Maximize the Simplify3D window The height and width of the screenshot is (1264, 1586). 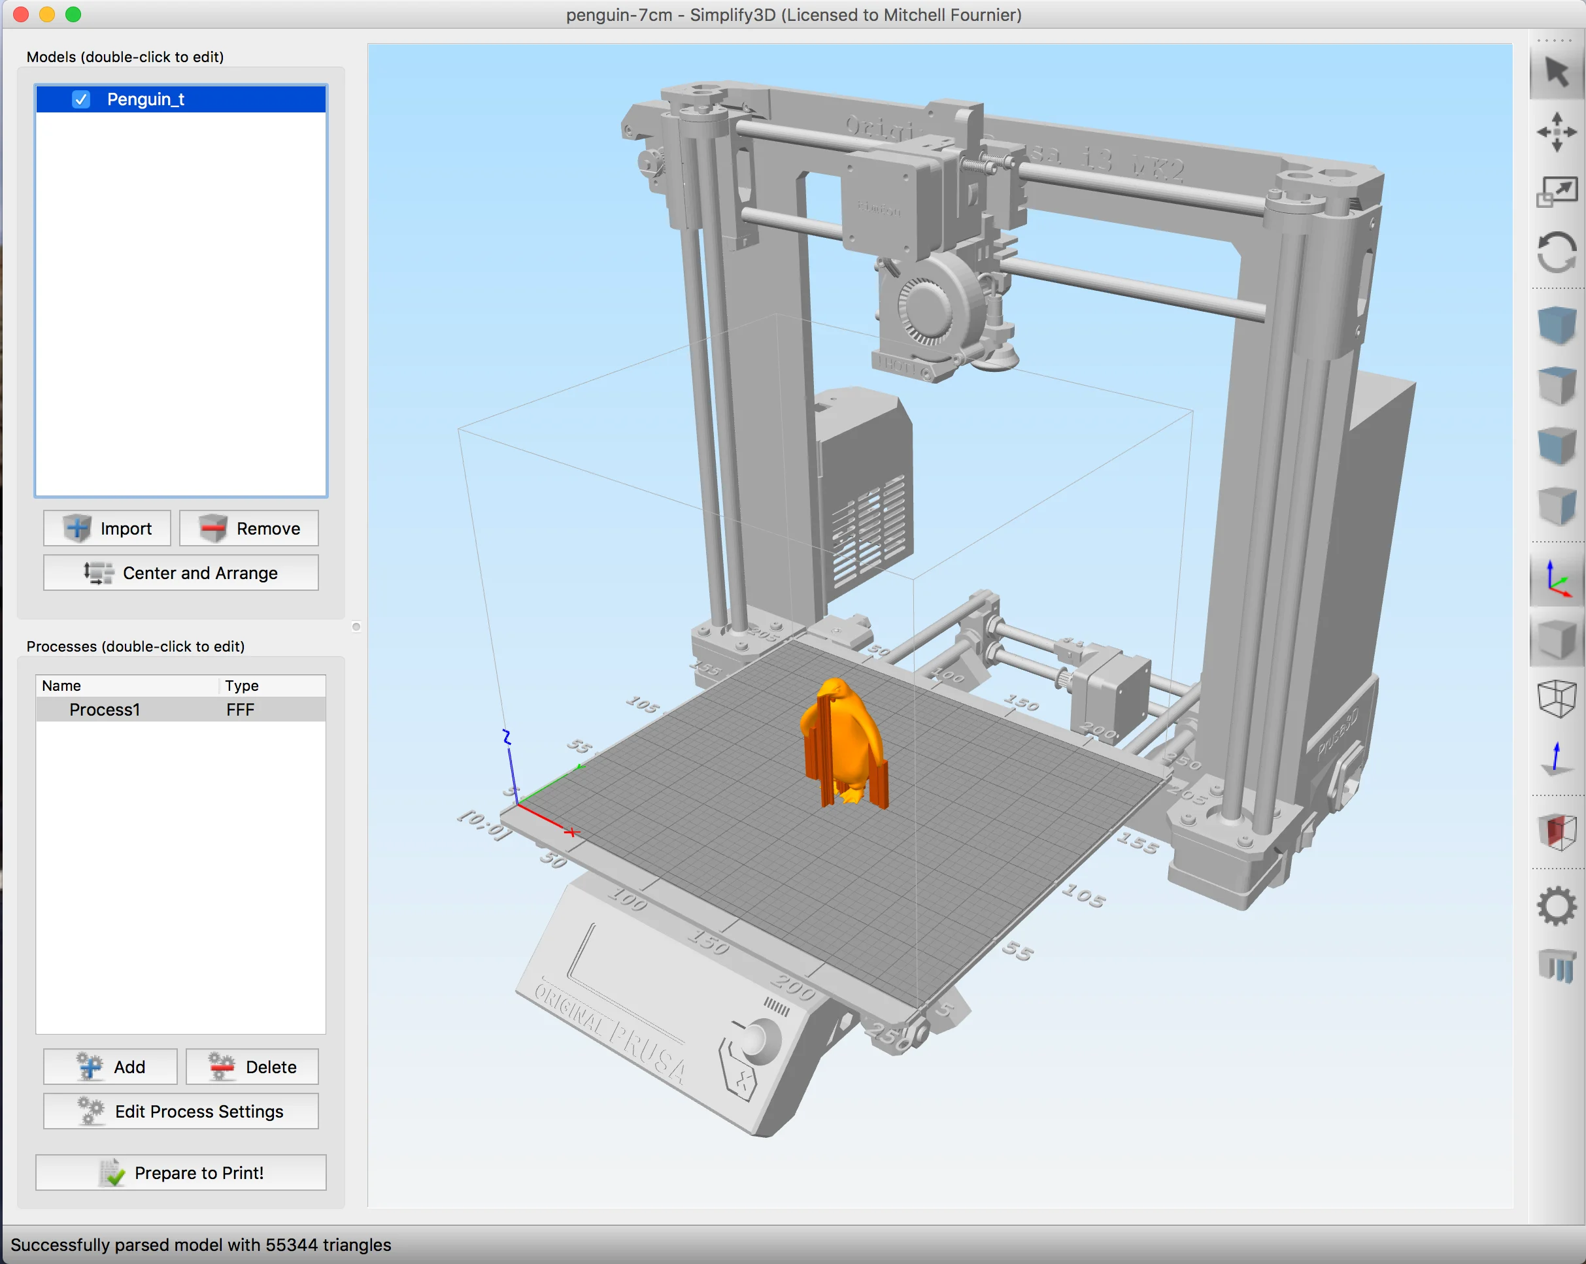(x=74, y=14)
